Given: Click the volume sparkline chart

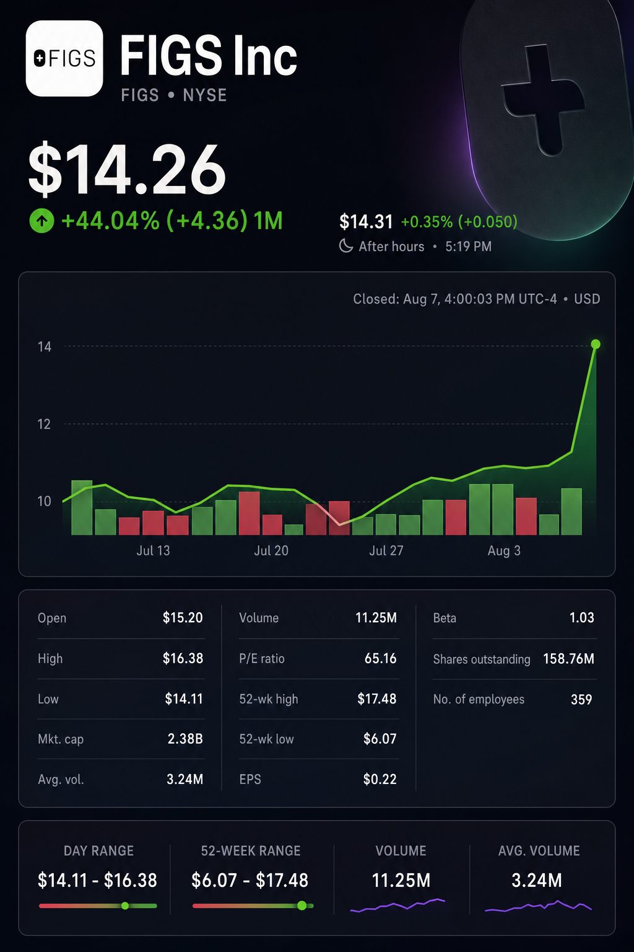Looking at the screenshot, I should pyautogui.click(x=397, y=905).
